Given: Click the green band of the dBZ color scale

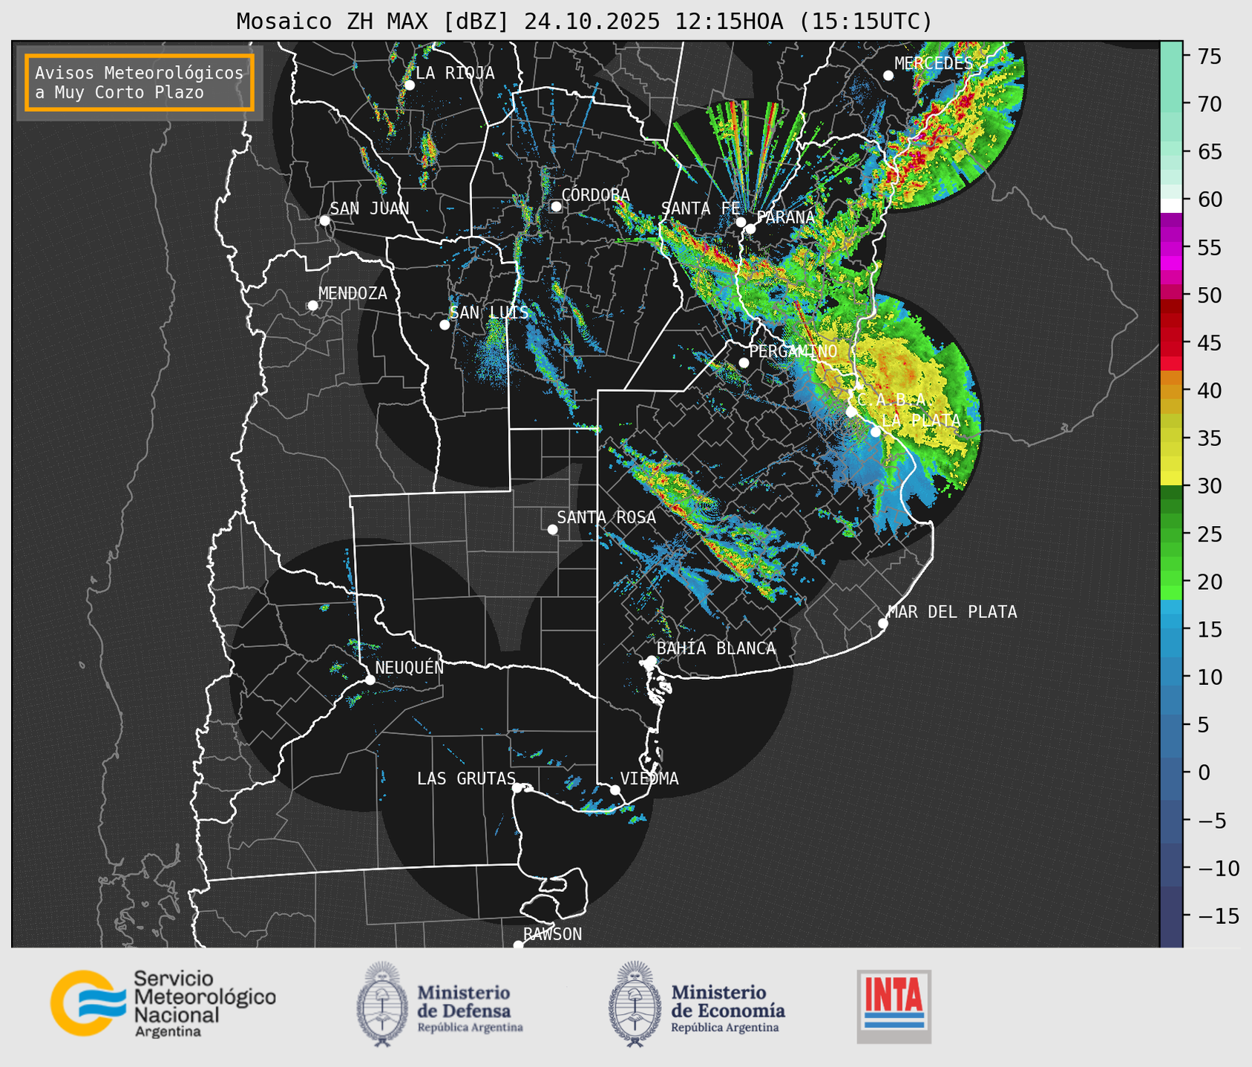Looking at the screenshot, I should 1171,542.
